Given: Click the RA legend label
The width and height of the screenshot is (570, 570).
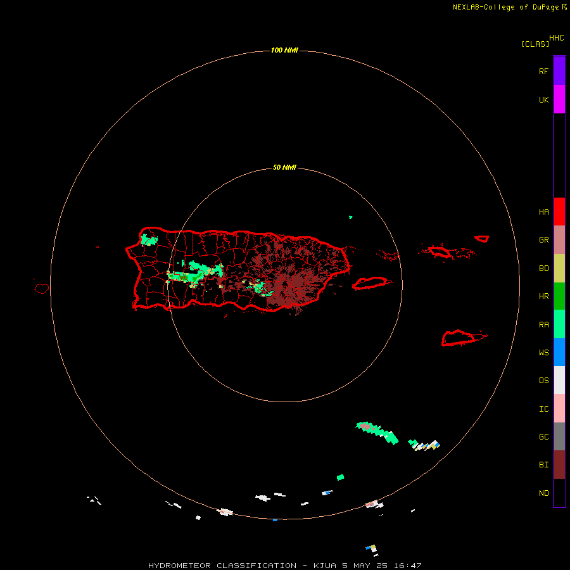Looking at the screenshot, I should pos(543,325).
